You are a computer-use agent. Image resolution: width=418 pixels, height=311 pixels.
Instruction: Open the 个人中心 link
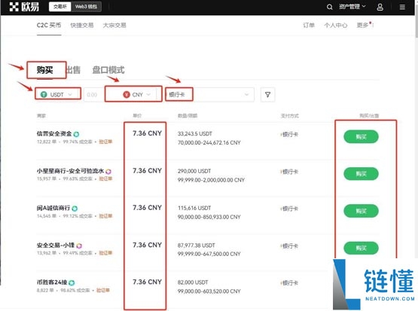coord(336,26)
